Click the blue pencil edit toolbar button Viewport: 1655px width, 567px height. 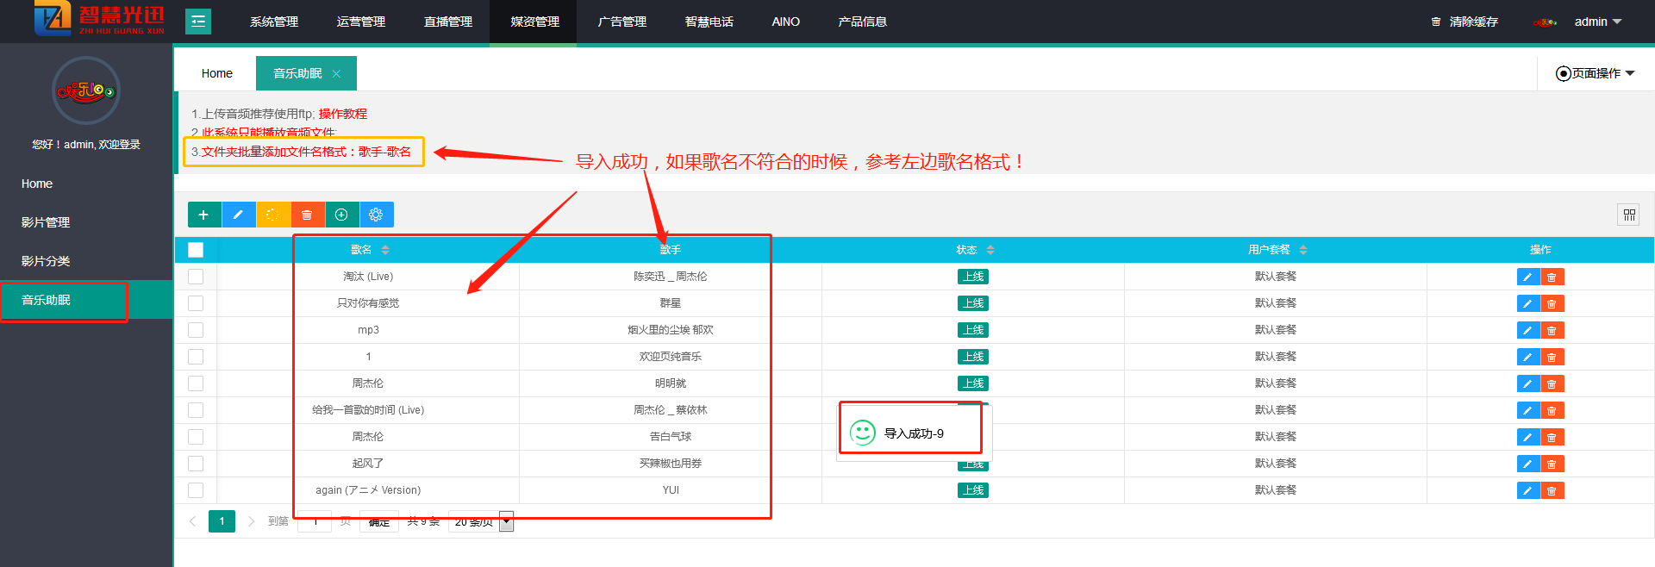coord(238,215)
